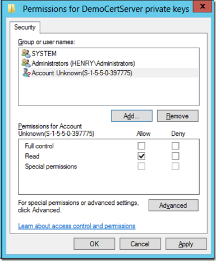This screenshot has width=216, height=261.
Task: Click the folder icon in title bar
Action: pos(12,8)
